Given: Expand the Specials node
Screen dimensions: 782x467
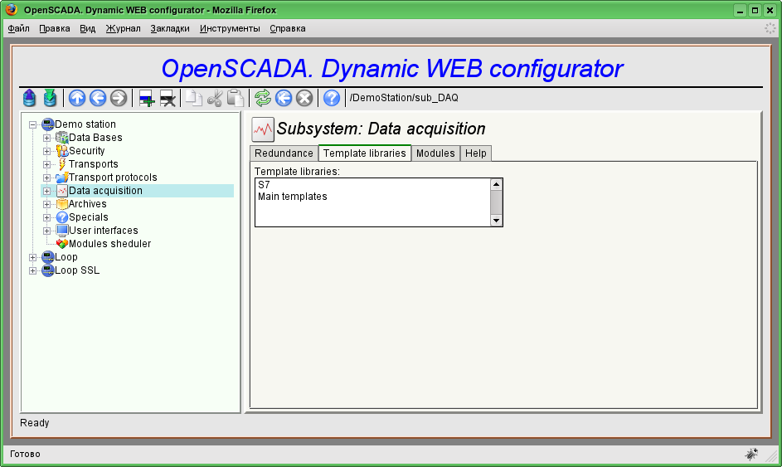Looking at the screenshot, I should pyautogui.click(x=47, y=217).
